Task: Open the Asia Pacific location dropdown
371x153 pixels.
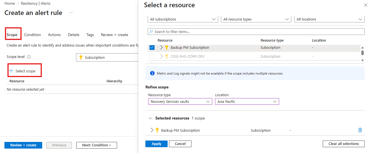Action: pyautogui.click(x=247, y=101)
